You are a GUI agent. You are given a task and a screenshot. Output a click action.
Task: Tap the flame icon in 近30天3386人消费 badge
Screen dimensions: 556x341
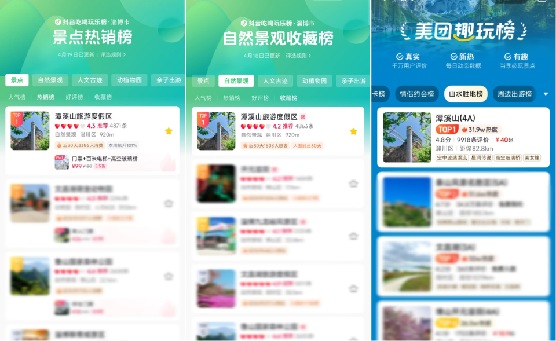pyautogui.click(x=59, y=145)
